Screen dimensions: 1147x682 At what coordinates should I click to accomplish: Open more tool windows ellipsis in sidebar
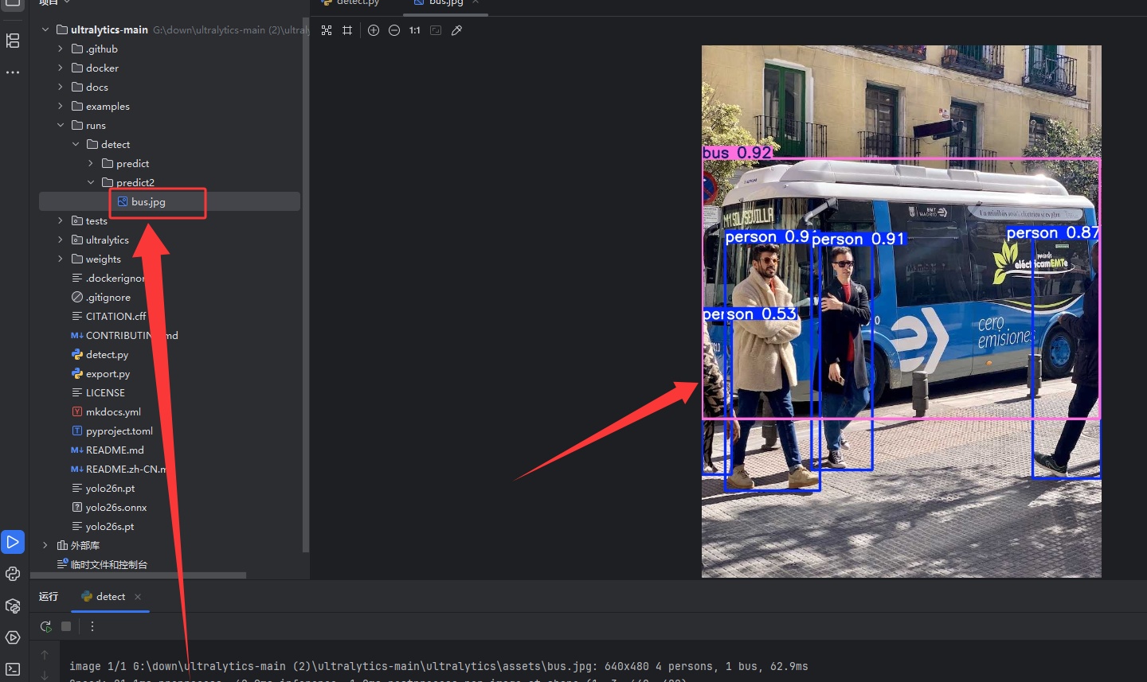click(x=13, y=72)
